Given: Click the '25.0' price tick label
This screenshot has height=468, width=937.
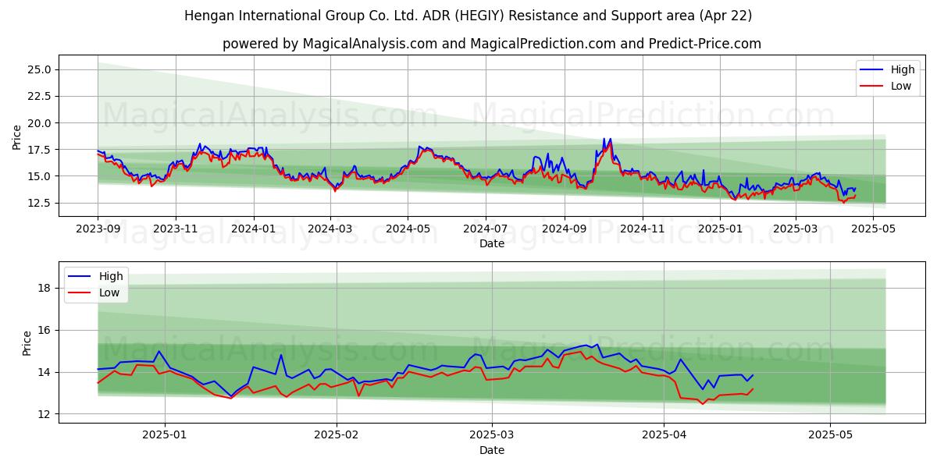Looking at the screenshot, I should 40,69.
